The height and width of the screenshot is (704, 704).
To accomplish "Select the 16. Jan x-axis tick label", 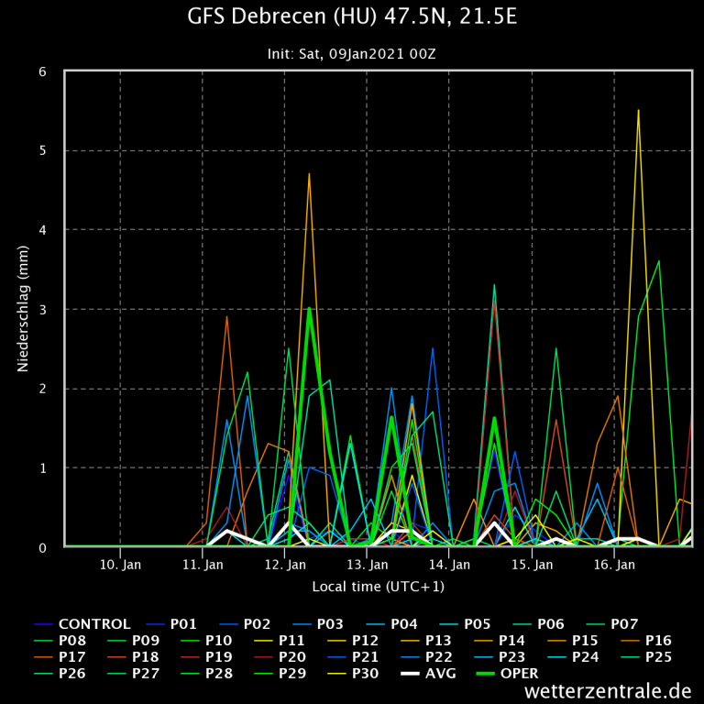I will tap(615, 566).
